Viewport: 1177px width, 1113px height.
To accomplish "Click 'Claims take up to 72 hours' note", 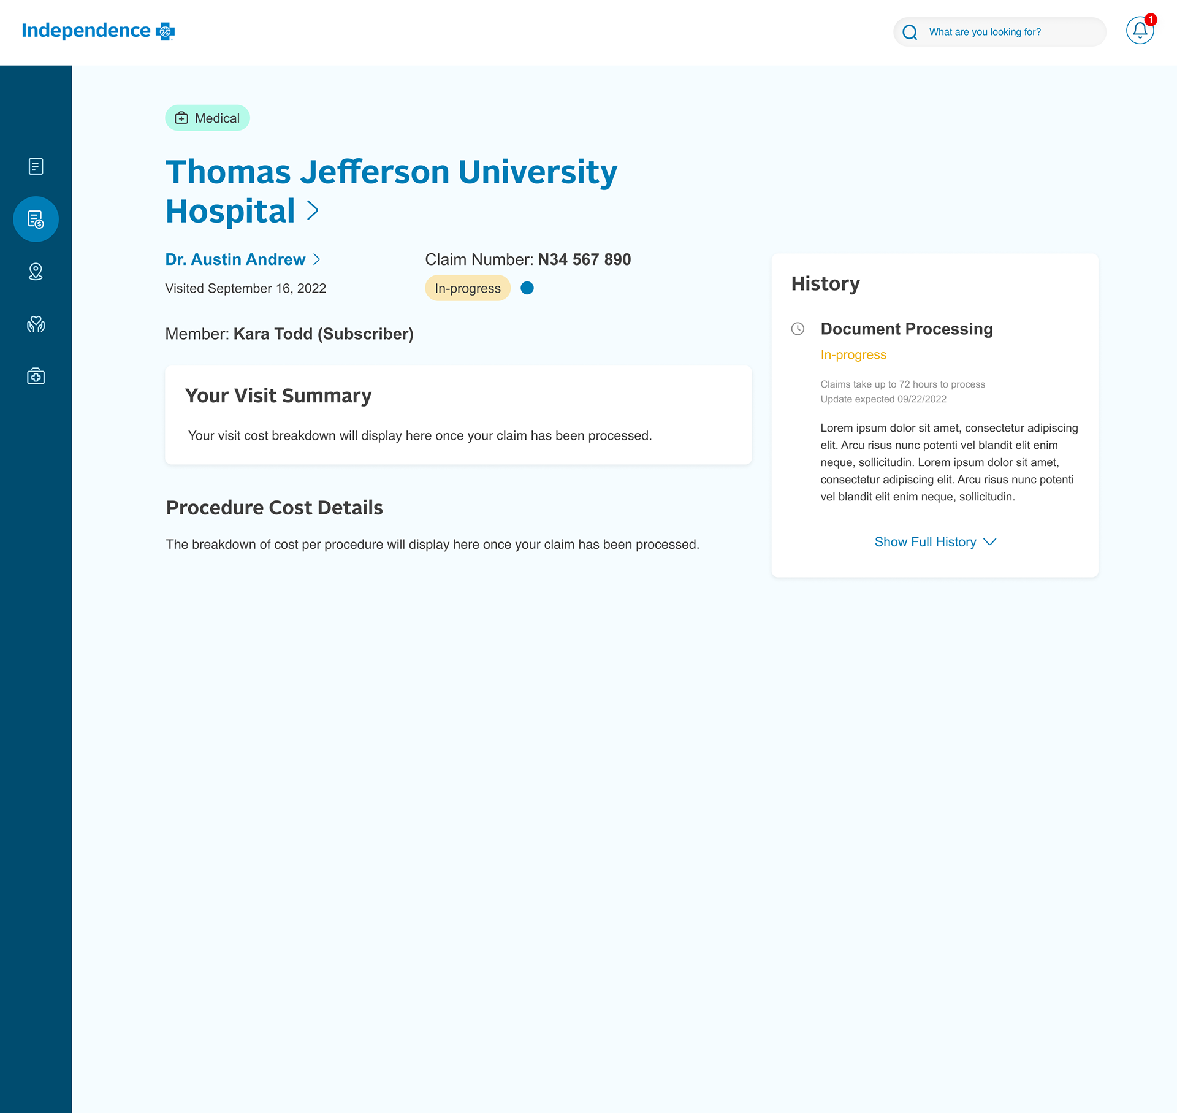I will coord(902,384).
